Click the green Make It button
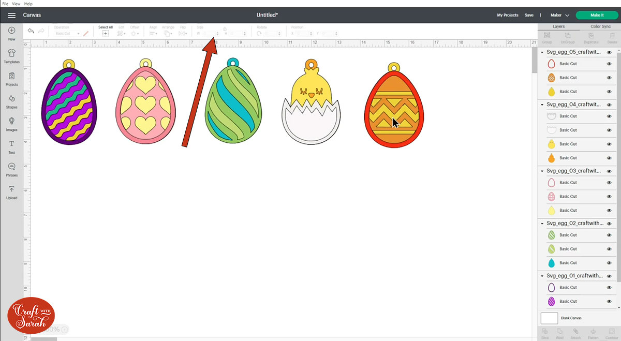The image size is (621, 341). (597, 15)
